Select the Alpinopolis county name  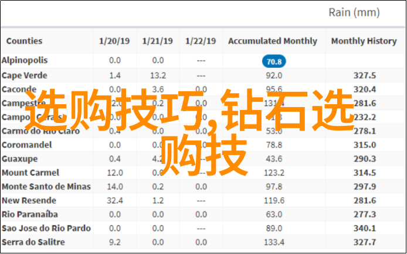coord(25,60)
